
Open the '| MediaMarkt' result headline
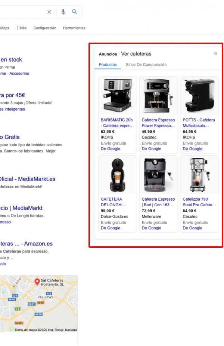[21, 208]
